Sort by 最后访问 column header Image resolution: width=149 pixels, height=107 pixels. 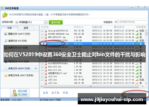point(119,27)
